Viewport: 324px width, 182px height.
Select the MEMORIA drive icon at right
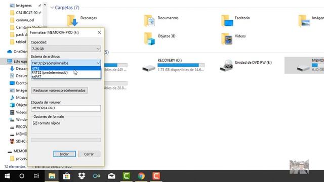pos(303,68)
